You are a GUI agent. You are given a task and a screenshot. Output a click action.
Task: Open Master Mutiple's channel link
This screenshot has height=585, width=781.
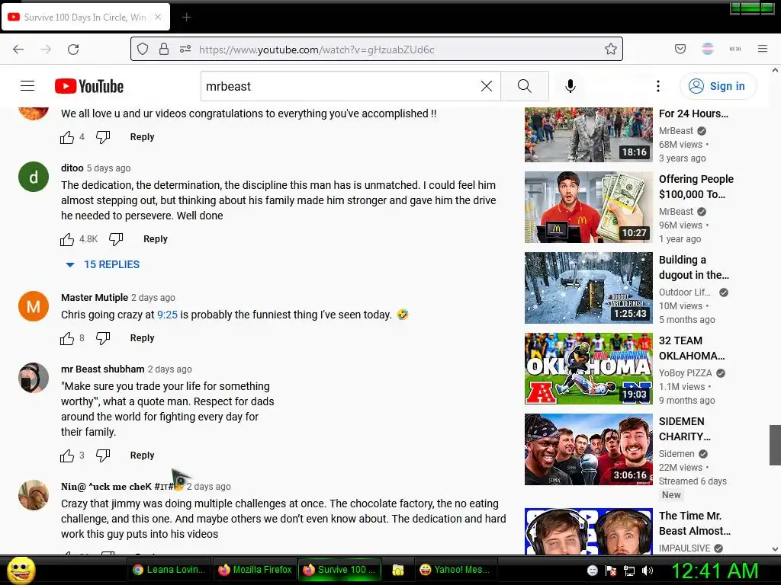(95, 298)
